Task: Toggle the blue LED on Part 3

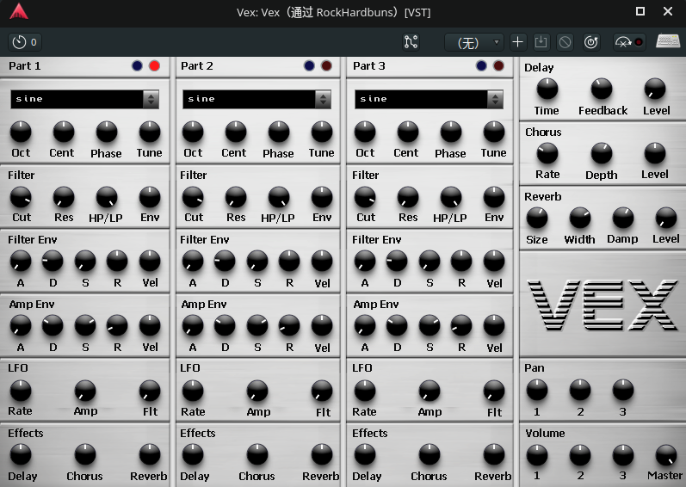Action: coord(481,66)
